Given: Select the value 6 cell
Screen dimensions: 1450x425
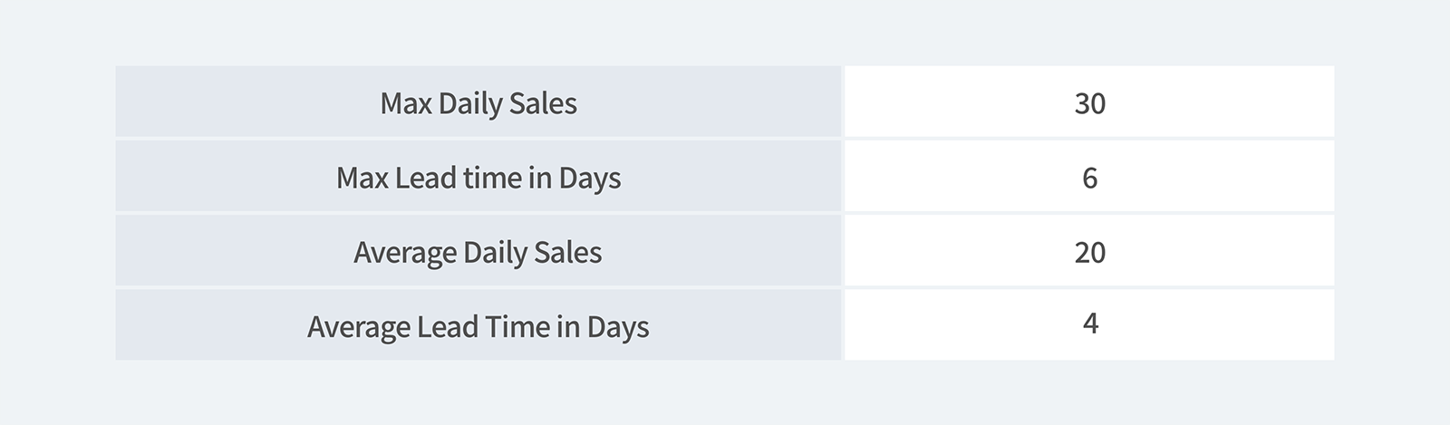Looking at the screenshot, I should pyautogui.click(x=1089, y=178).
